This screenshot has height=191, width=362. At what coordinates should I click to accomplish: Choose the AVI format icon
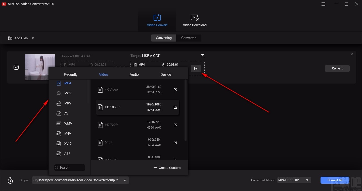[x=59, y=113]
